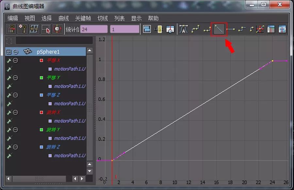294x190 pixels.
Task: Collapse the 旋转 X channel
Action: point(16,112)
